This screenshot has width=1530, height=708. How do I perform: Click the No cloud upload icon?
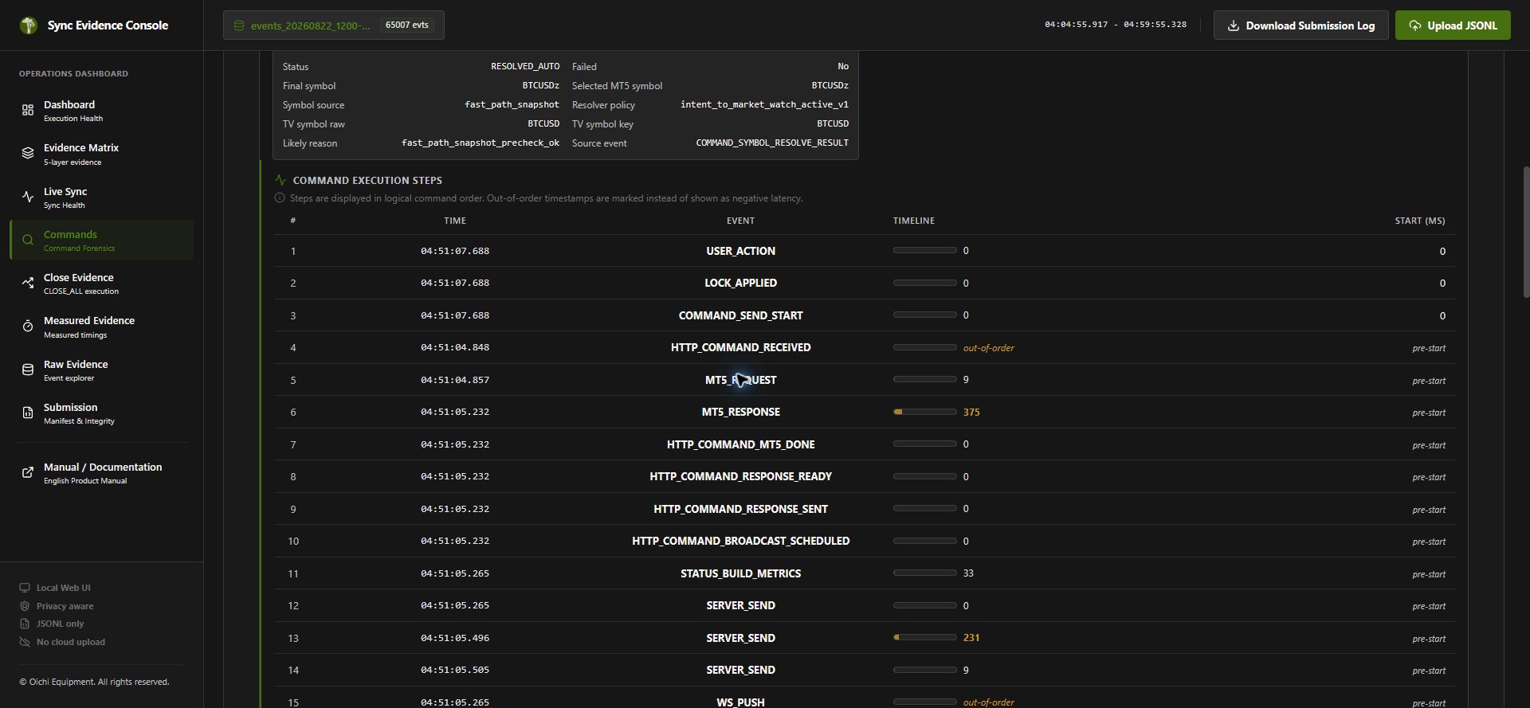click(25, 642)
